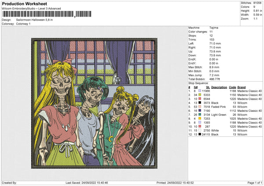Click the Page 1 of 1 footer text
This screenshot has width=264, height=186.
pyautogui.click(x=255, y=182)
